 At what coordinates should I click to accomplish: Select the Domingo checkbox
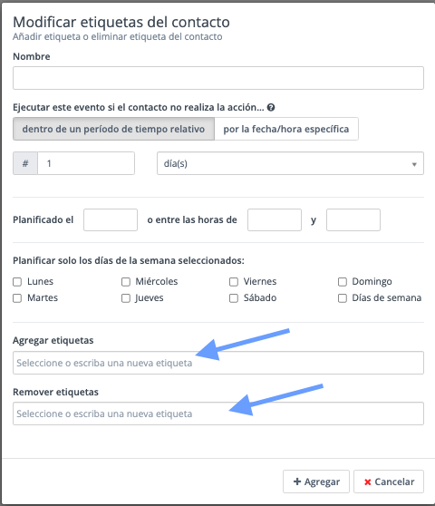343,282
